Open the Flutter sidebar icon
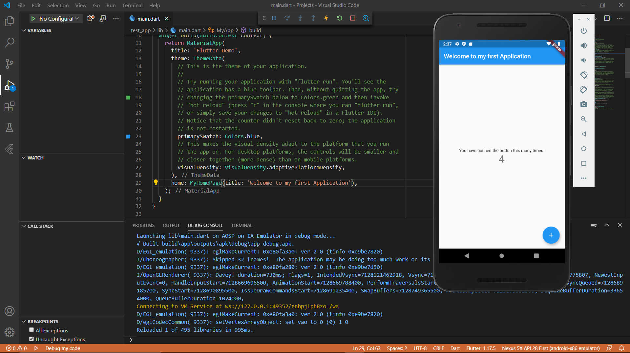 click(10, 149)
